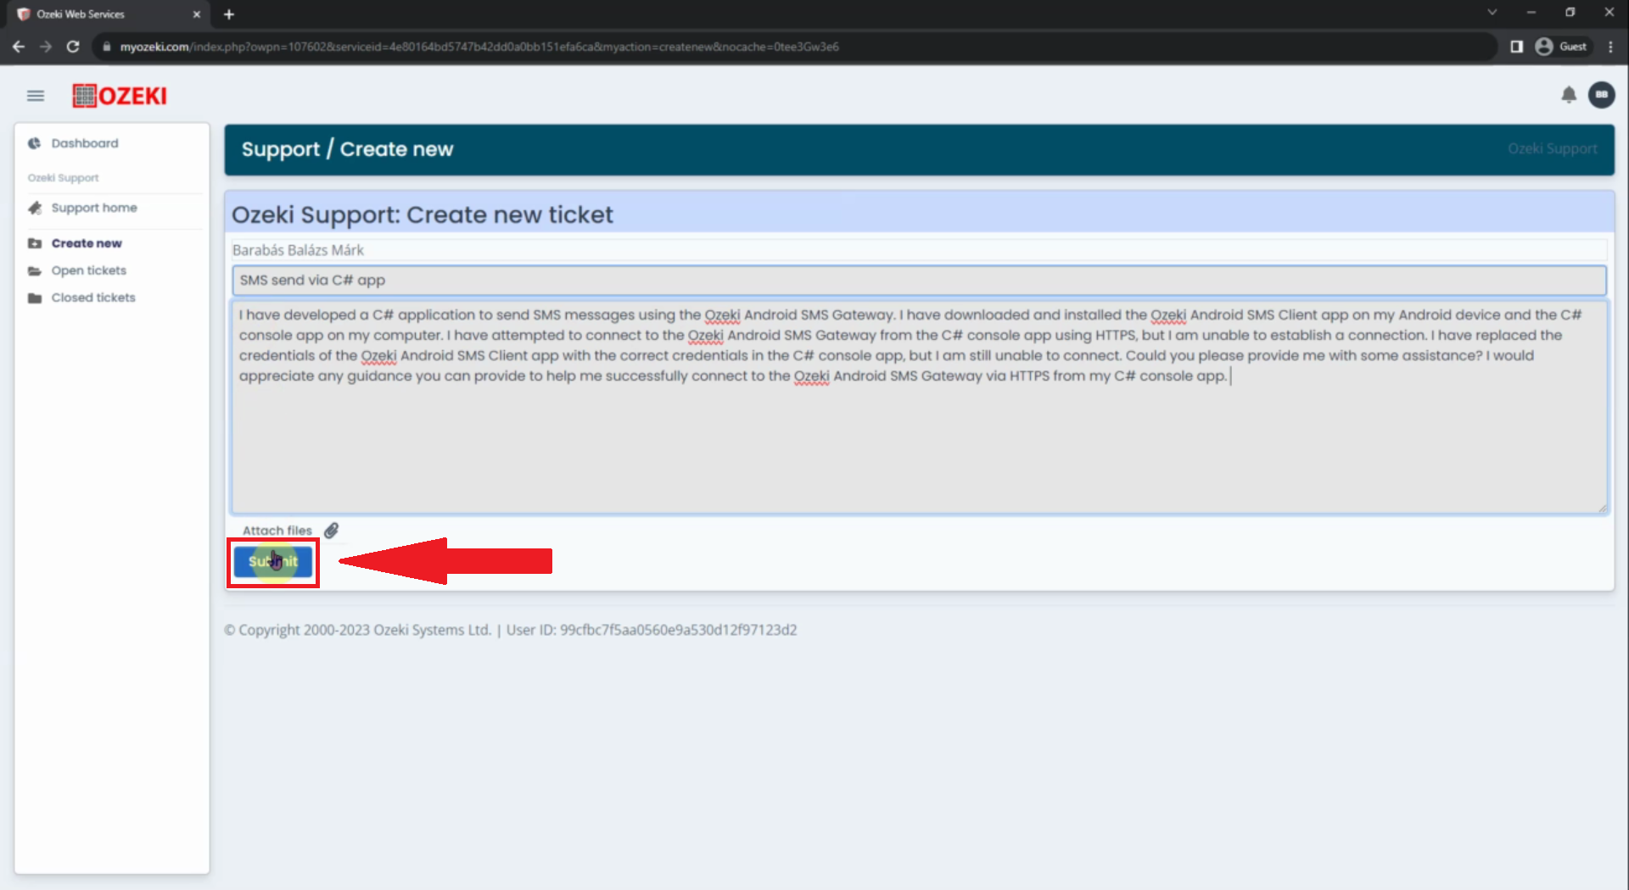Open the tab search dropdown arrow

(1492, 12)
